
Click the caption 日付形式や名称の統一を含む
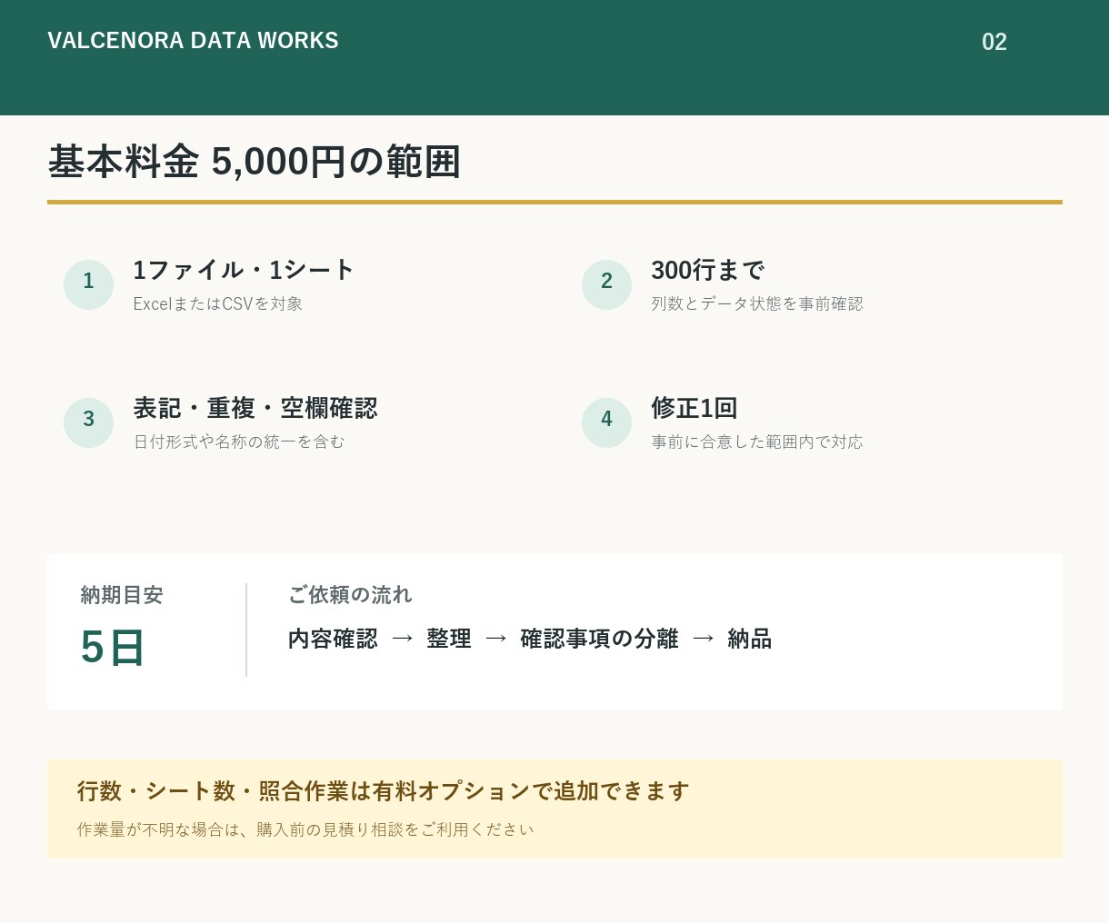coord(239,442)
